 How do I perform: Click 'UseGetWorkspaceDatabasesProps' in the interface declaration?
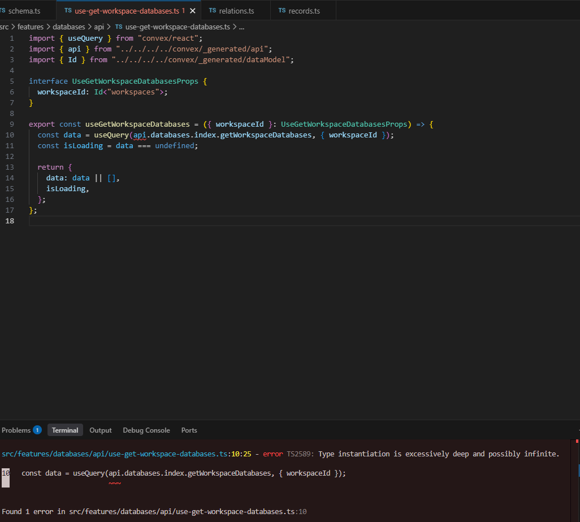(x=135, y=81)
